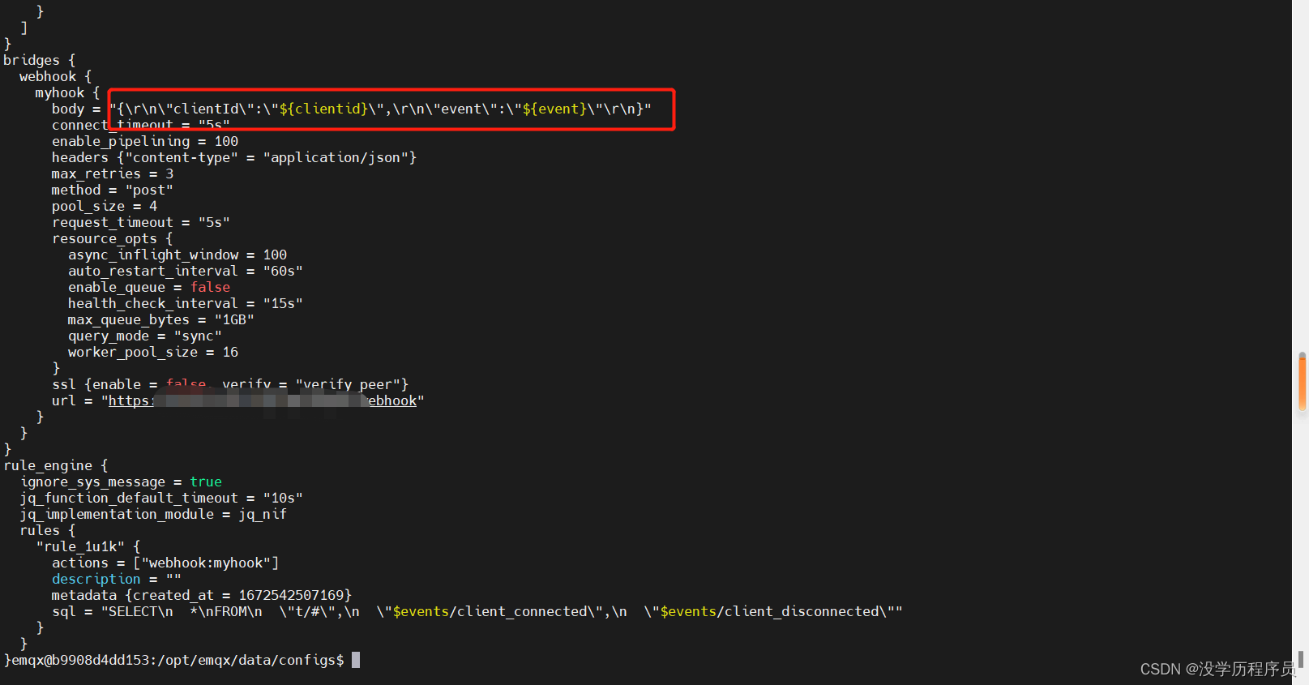The height and width of the screenshot is (685, 1309).
Task: Click the '${clientid}' placeholder
Action: [323, 109]
